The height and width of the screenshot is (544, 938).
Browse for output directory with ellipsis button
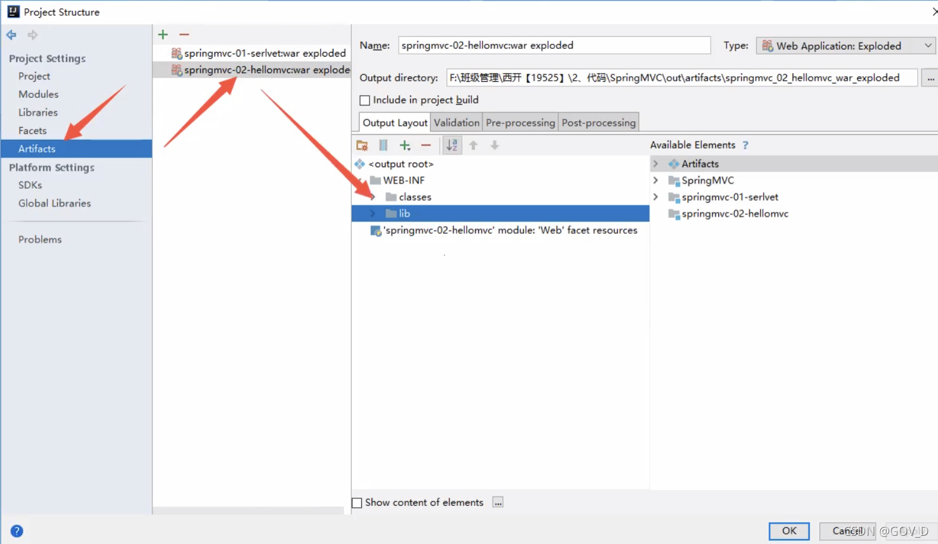click(x=930, y=78)
